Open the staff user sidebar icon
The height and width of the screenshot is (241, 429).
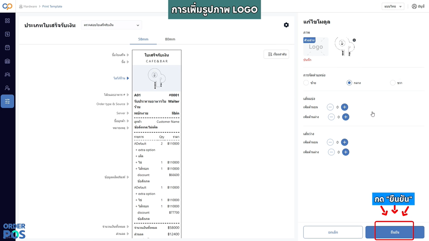pos(7,88)
